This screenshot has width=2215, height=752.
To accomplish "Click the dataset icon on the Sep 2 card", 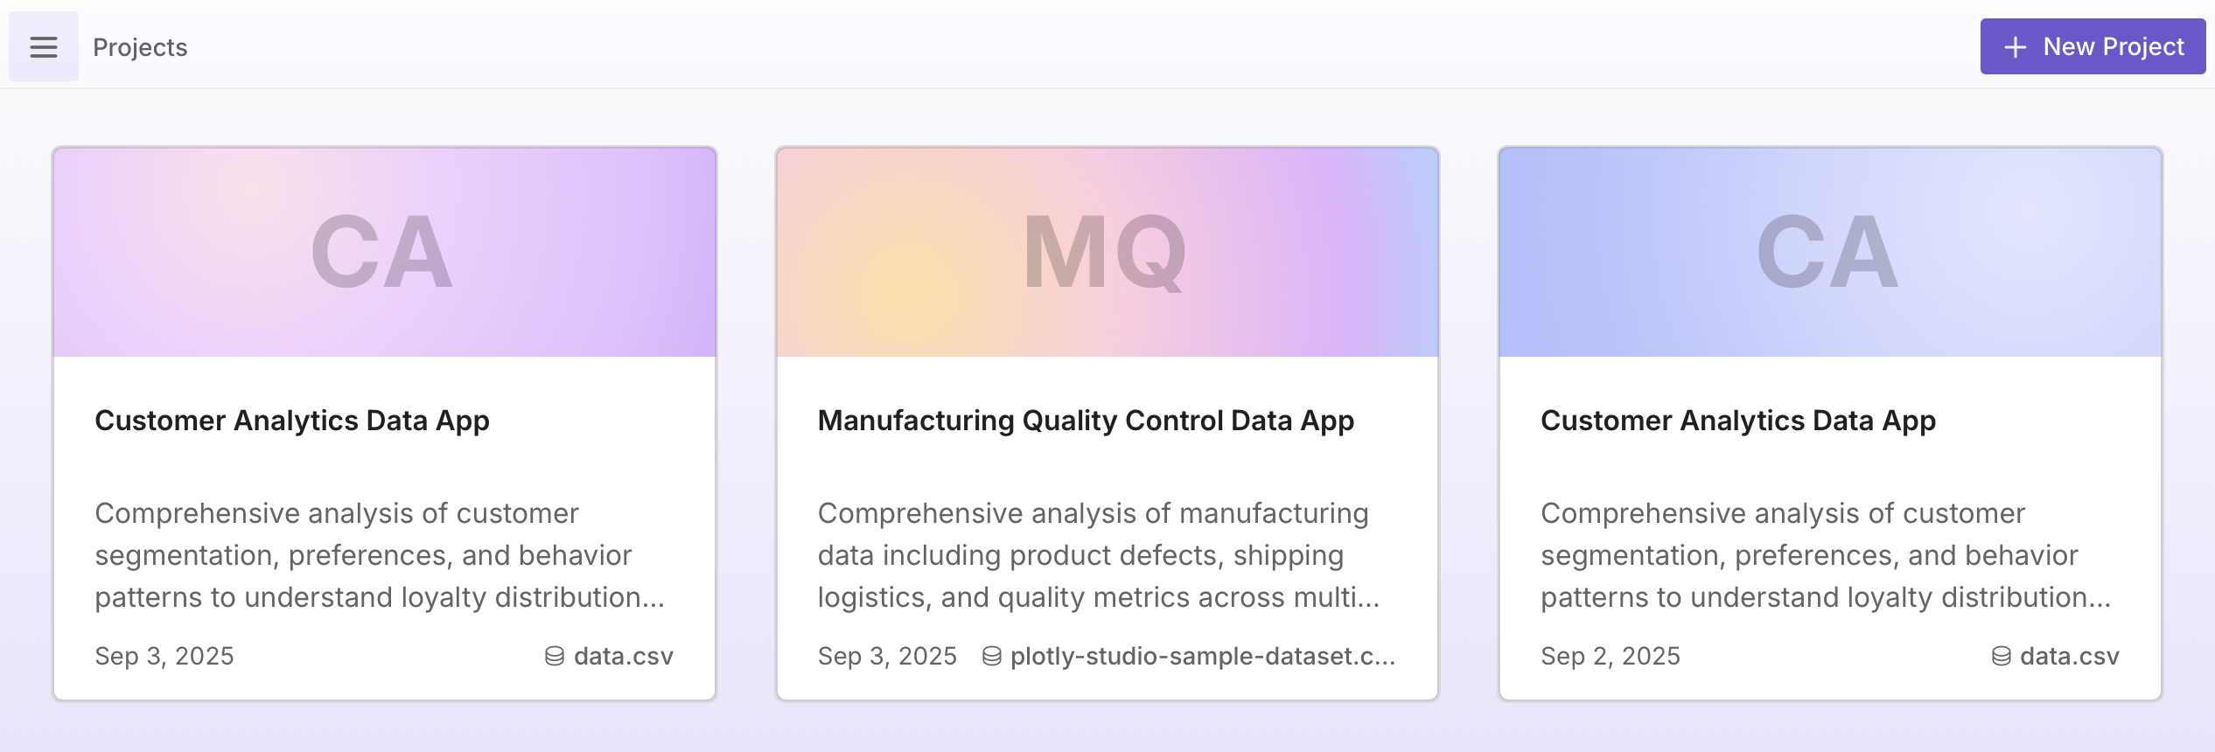I will point(2001,656).
